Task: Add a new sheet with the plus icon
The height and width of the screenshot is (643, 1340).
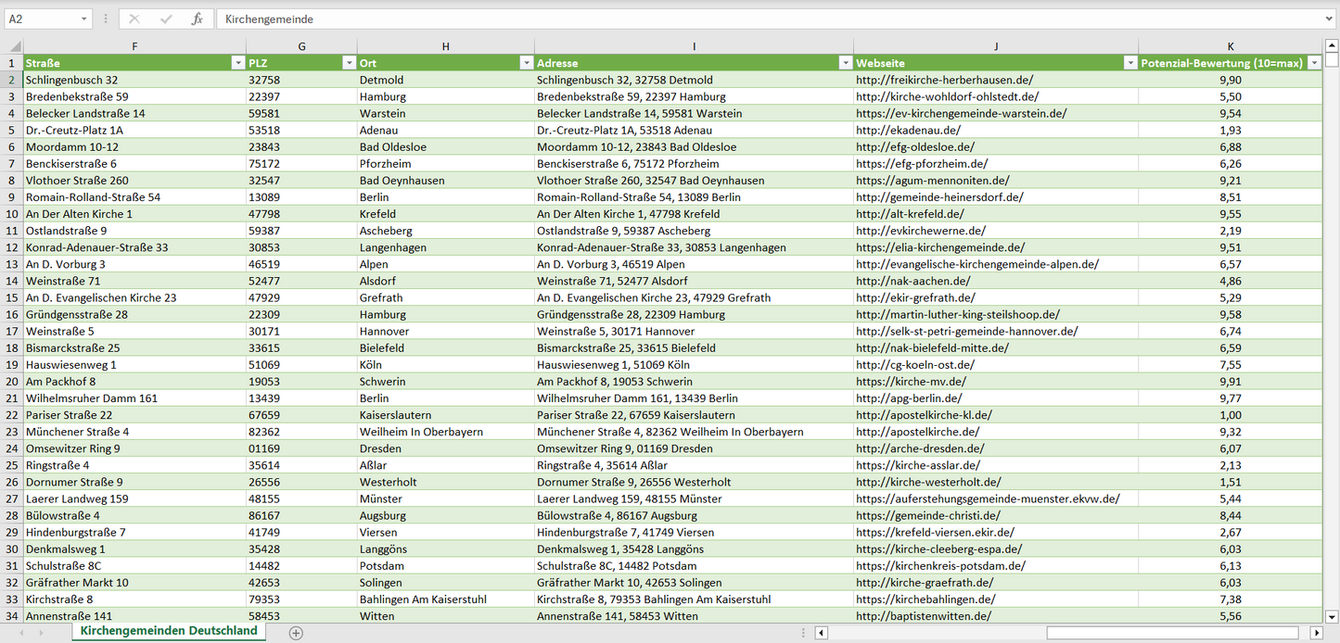Action: 296,633
